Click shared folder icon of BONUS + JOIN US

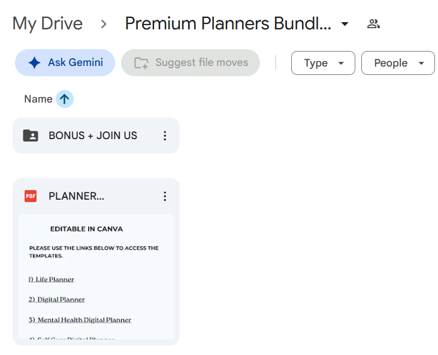[31, 136]
